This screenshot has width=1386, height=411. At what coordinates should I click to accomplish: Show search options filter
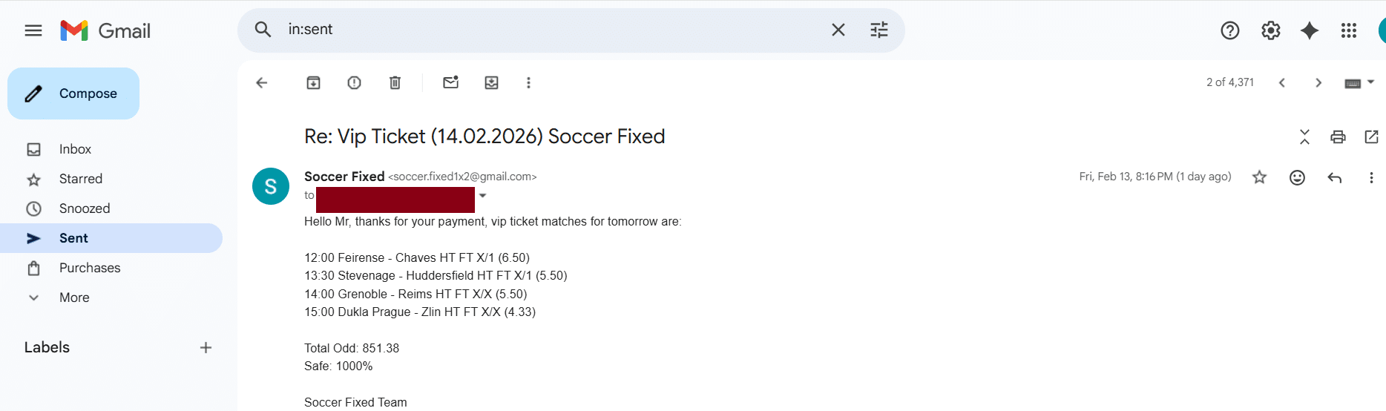click(x=878, y=30)
